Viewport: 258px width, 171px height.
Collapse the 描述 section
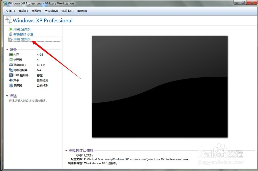coord(7,96)
